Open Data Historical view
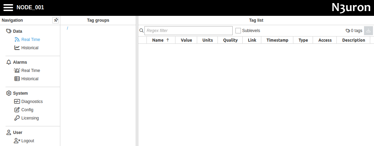Screen dimensions: 374x146 [x=30, y=48]
